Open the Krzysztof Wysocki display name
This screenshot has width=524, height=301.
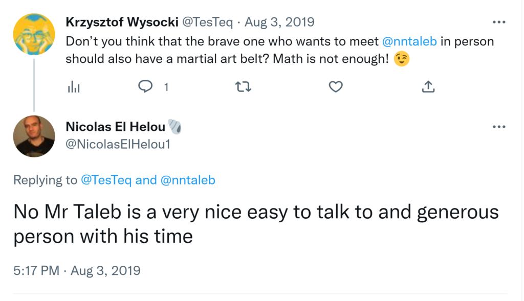pos(123,22)
